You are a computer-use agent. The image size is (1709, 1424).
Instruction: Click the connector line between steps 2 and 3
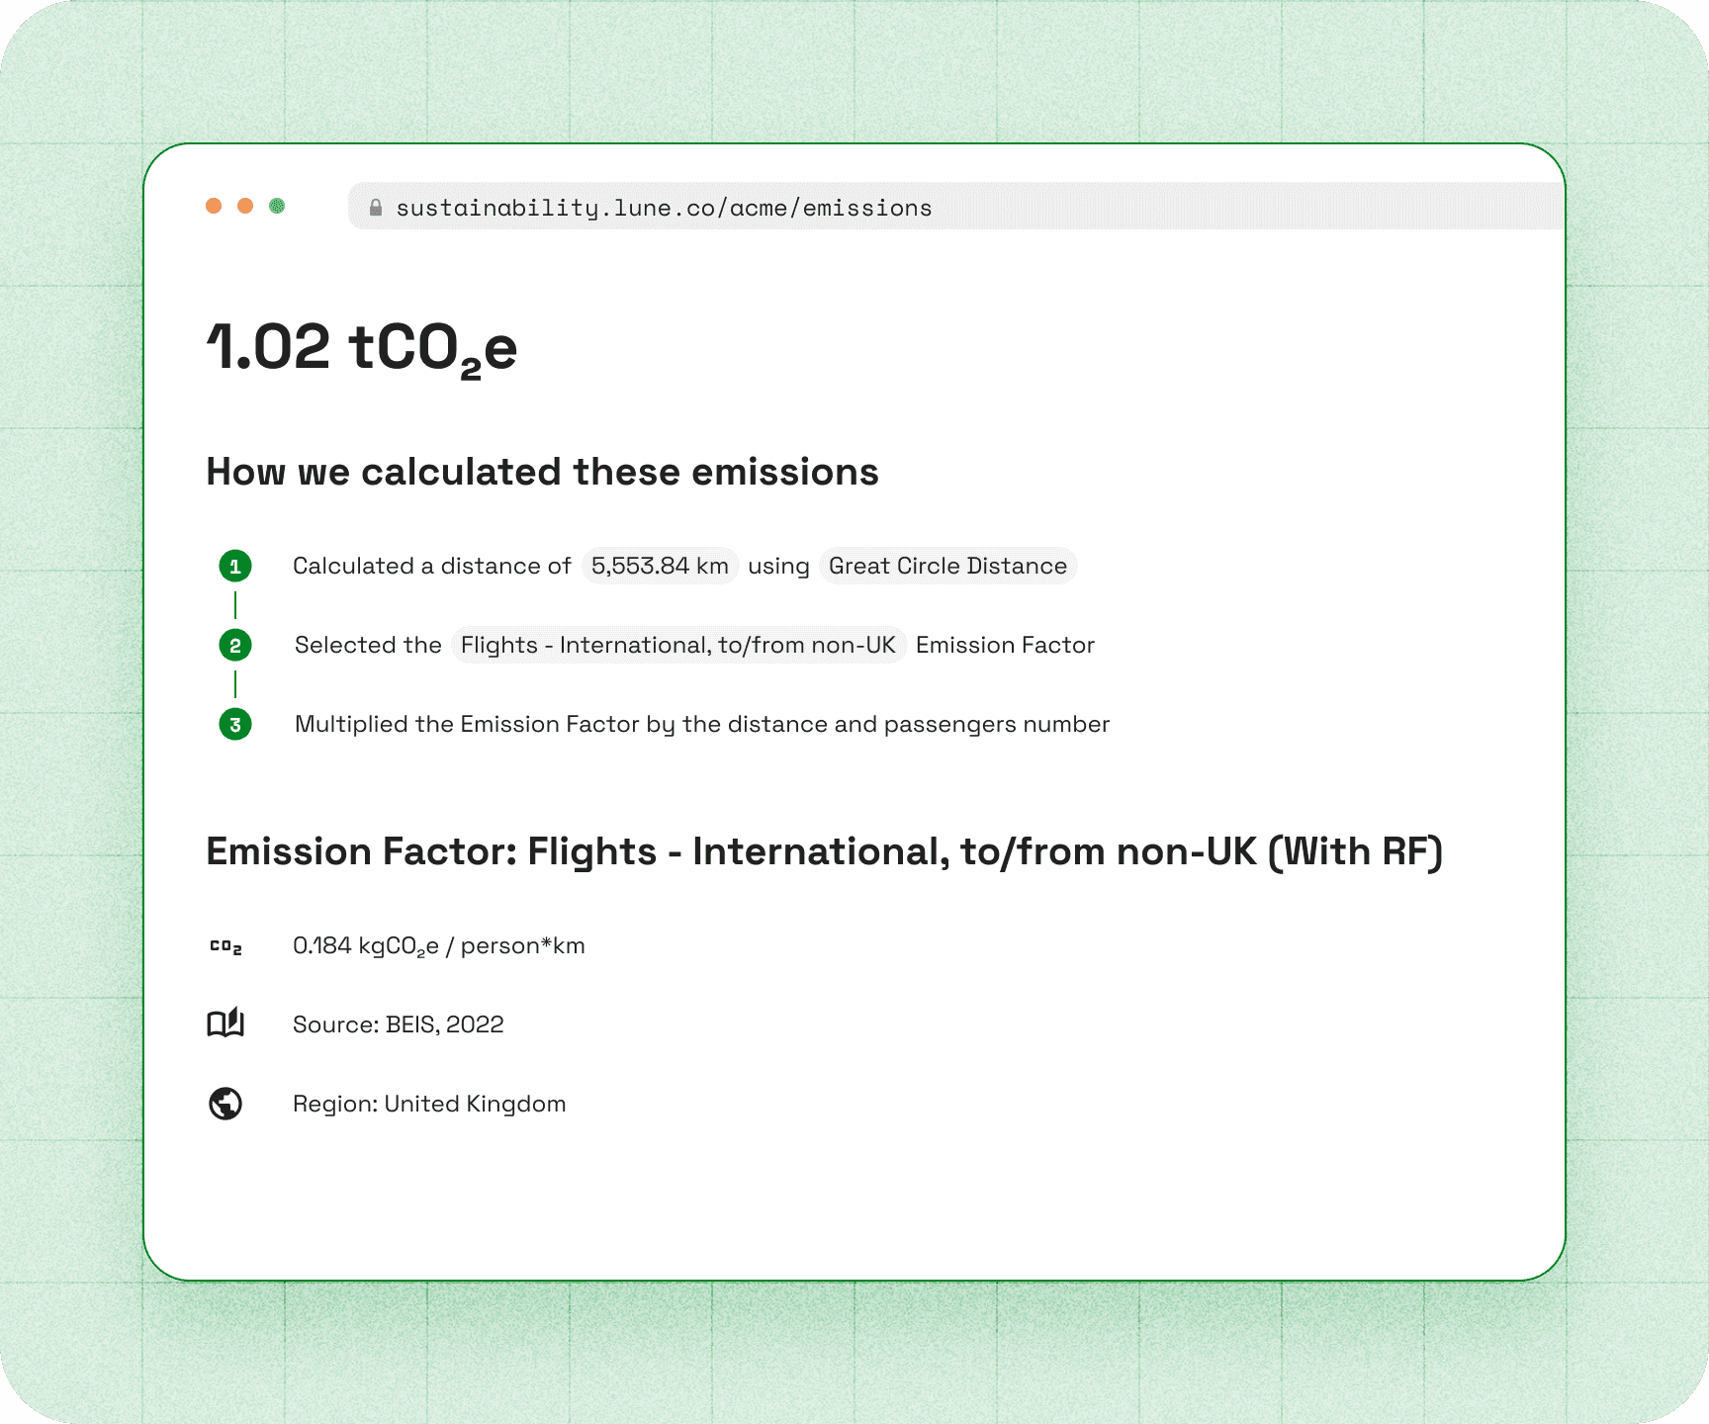[x=234, y=684]
